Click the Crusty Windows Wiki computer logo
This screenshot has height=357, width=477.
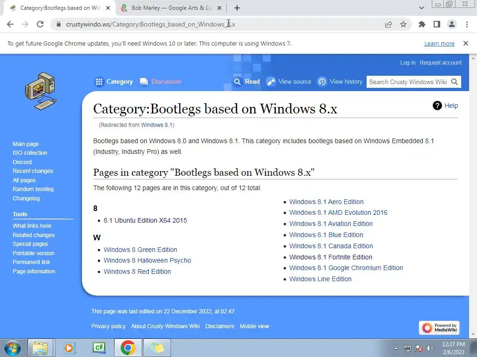coord(41,91)
